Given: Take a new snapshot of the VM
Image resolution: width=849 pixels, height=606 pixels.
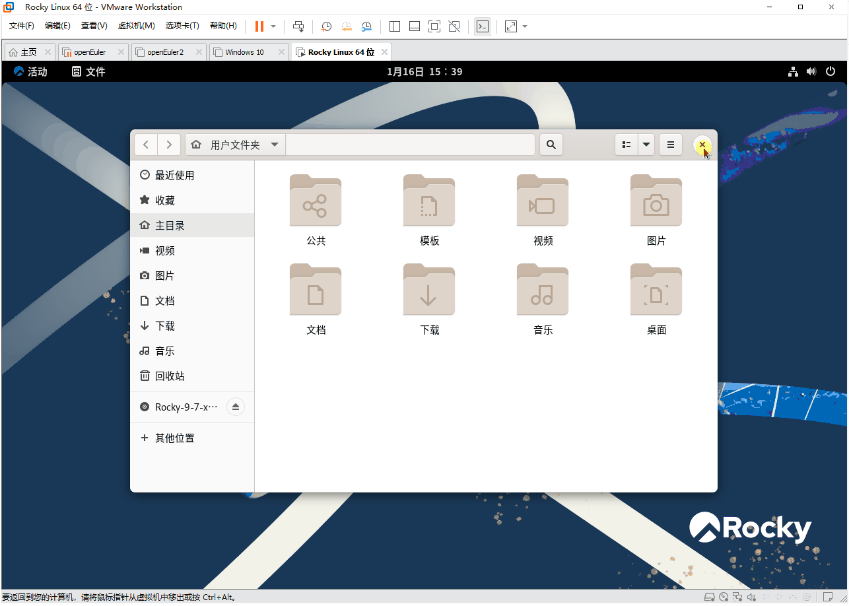Looking at the screenshot, I should click(325, 26).
